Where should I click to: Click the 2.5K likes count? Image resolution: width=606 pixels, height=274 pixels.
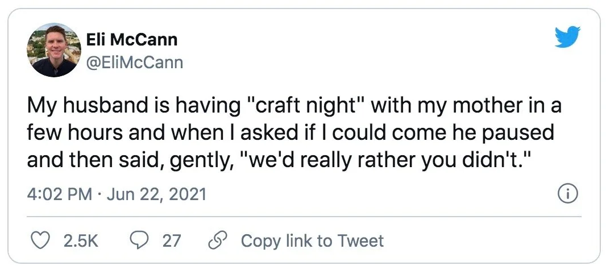(81, 240)
